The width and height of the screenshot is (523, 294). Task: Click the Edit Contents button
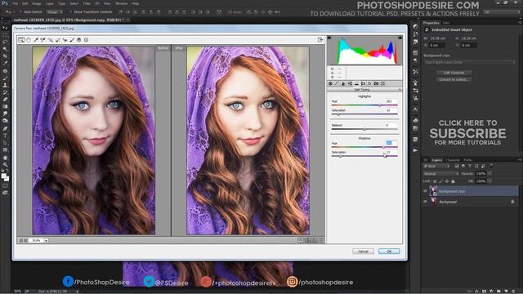(454, 73)
